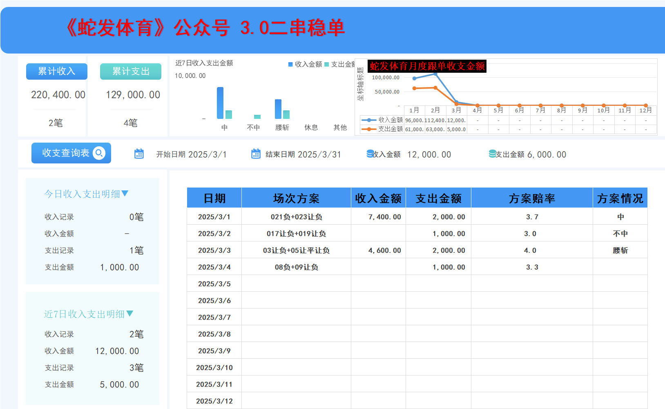Click the tall blue bar above 中
The width and height of the screenshot is (665, 409).
tap(220, 103)
